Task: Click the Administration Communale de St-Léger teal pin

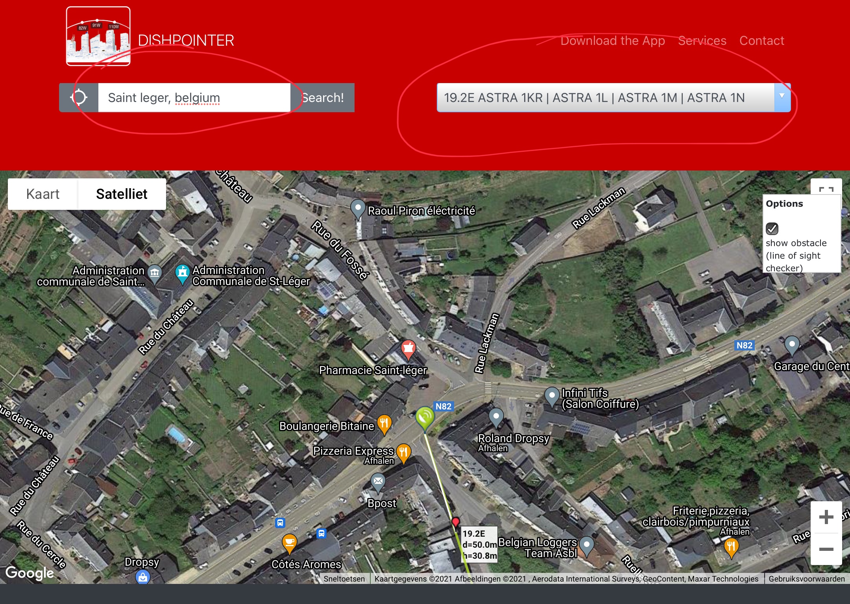Action: 182,274
